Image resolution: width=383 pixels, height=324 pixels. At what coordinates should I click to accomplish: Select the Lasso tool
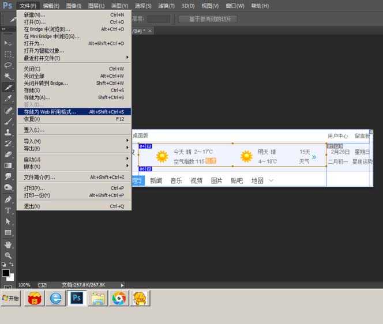8,65
